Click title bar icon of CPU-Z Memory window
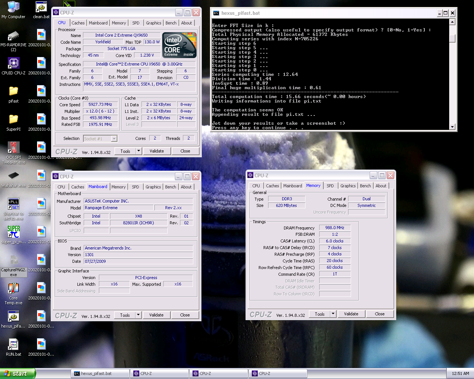This screenshot has width=474, height=379. pos(250,175)
